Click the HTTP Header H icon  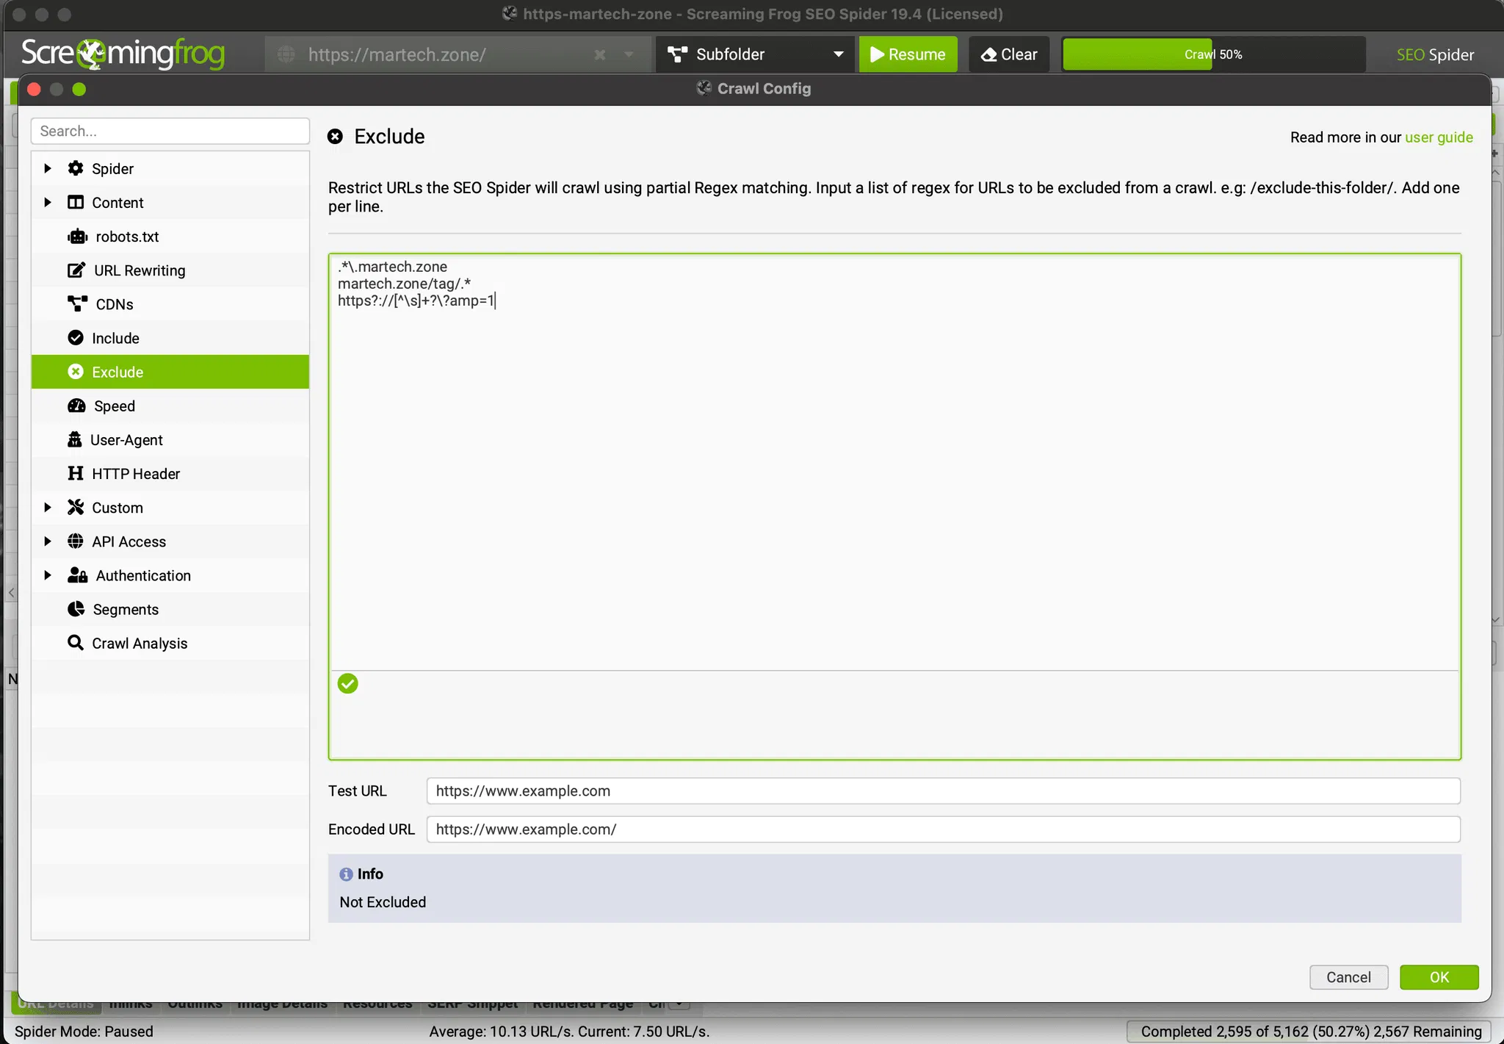click(76, 473)
